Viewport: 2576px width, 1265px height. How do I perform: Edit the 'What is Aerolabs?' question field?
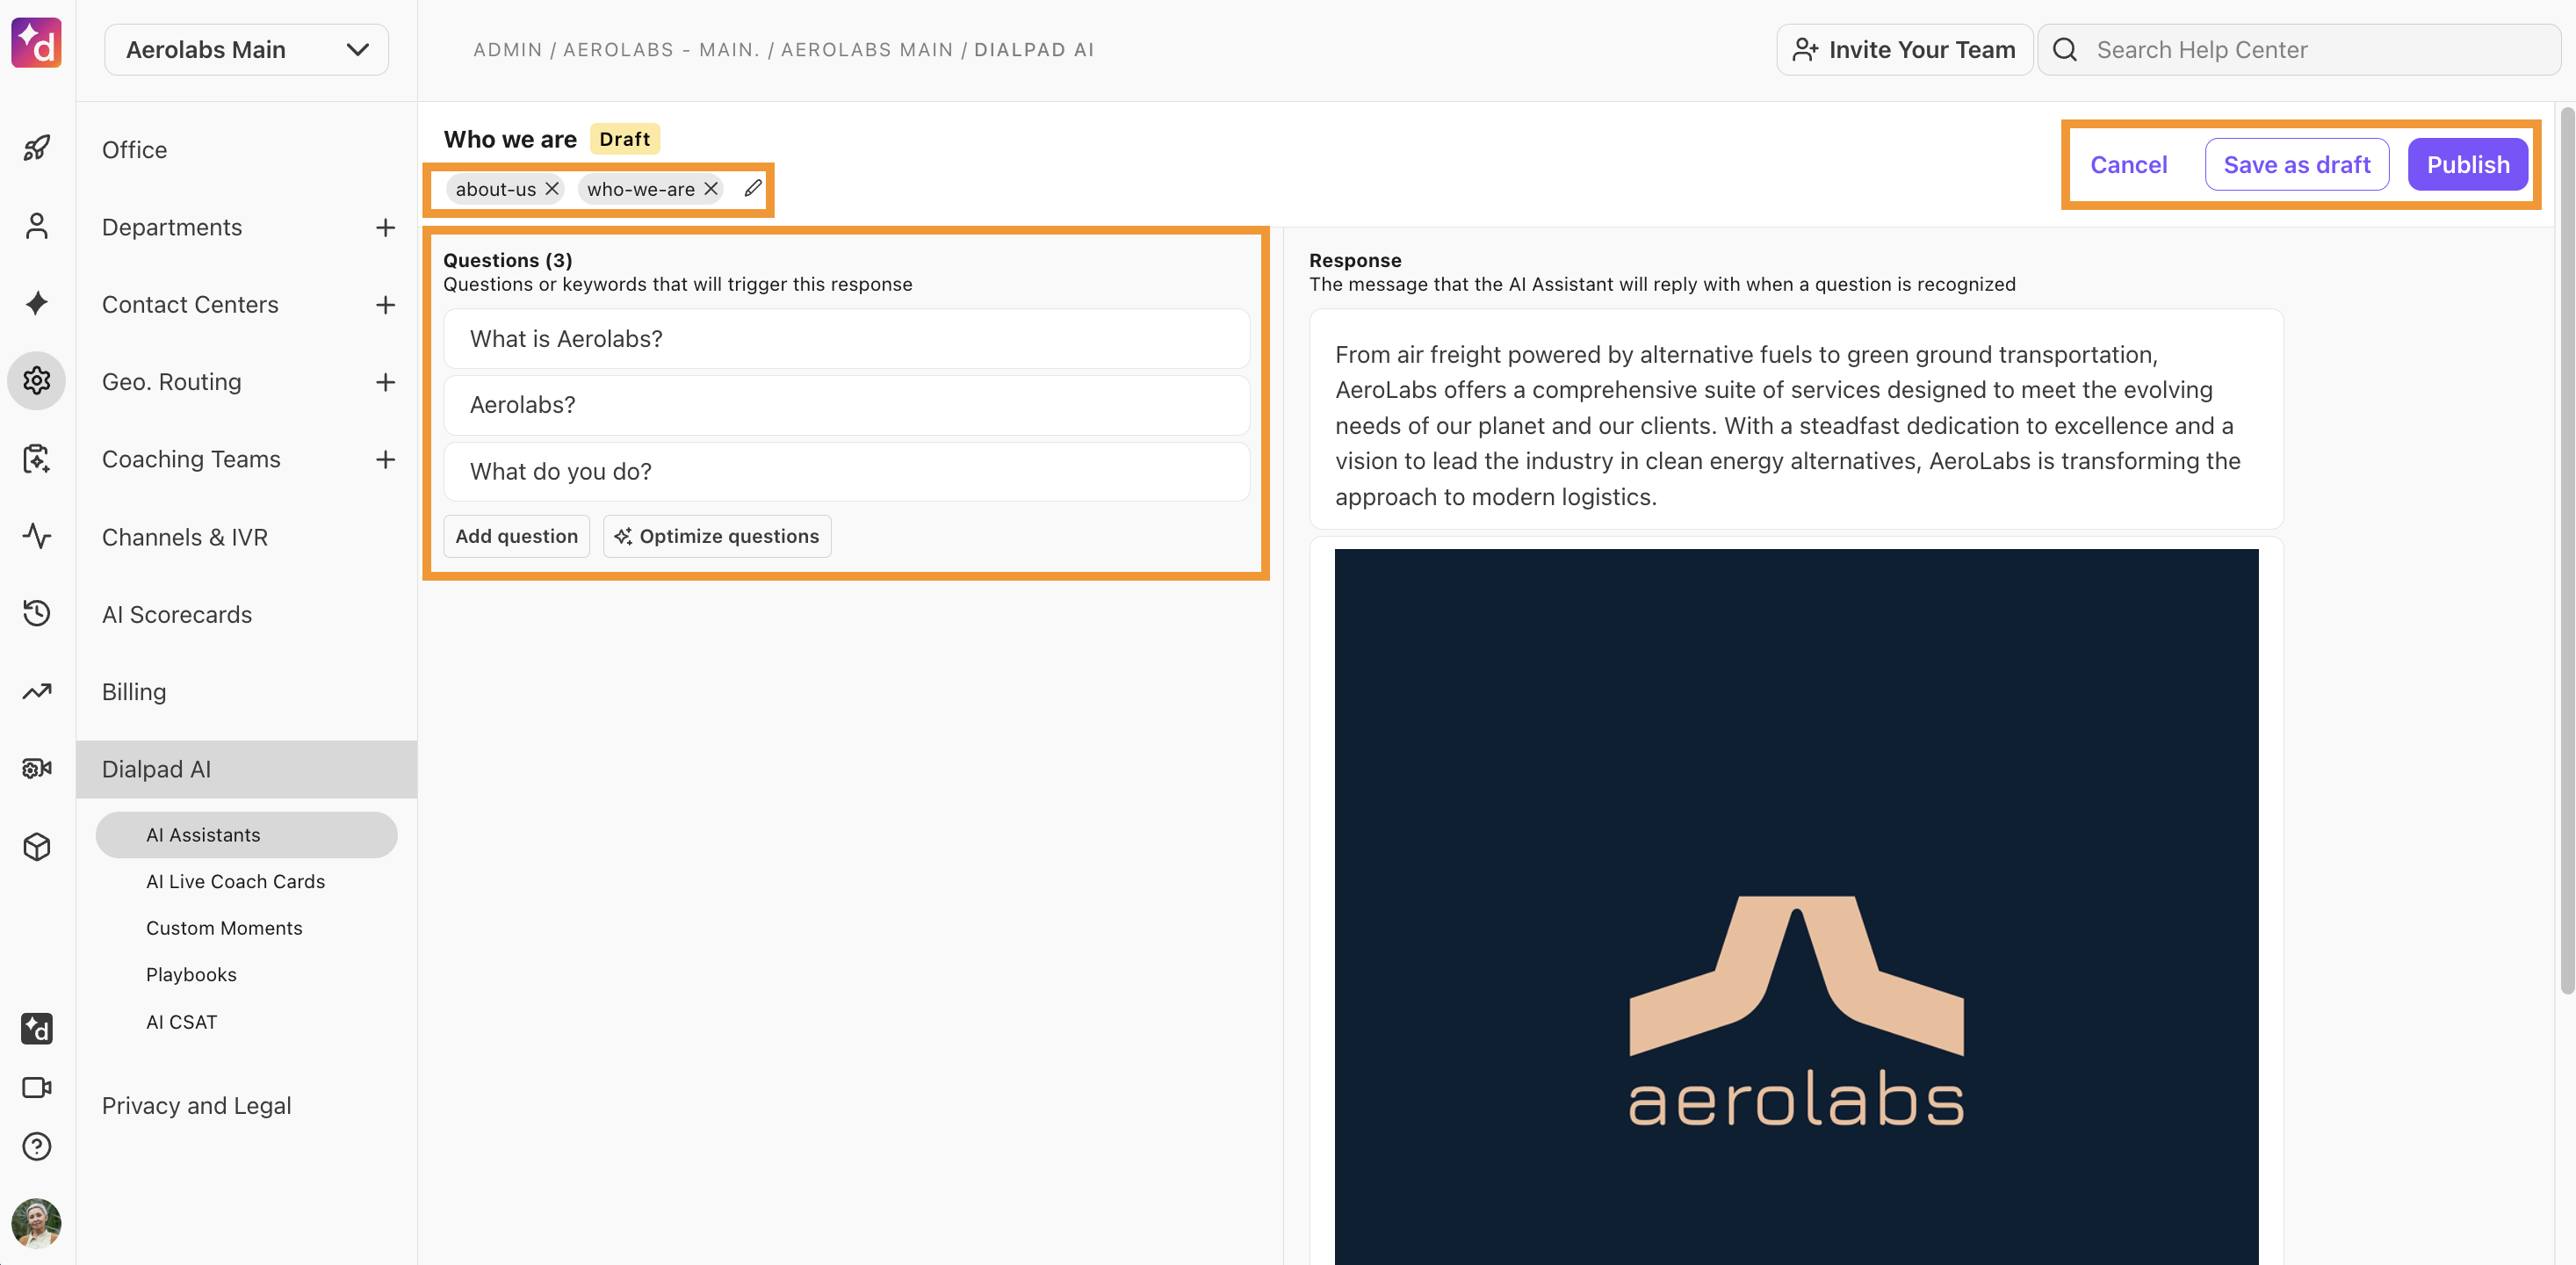click(847, 339)
